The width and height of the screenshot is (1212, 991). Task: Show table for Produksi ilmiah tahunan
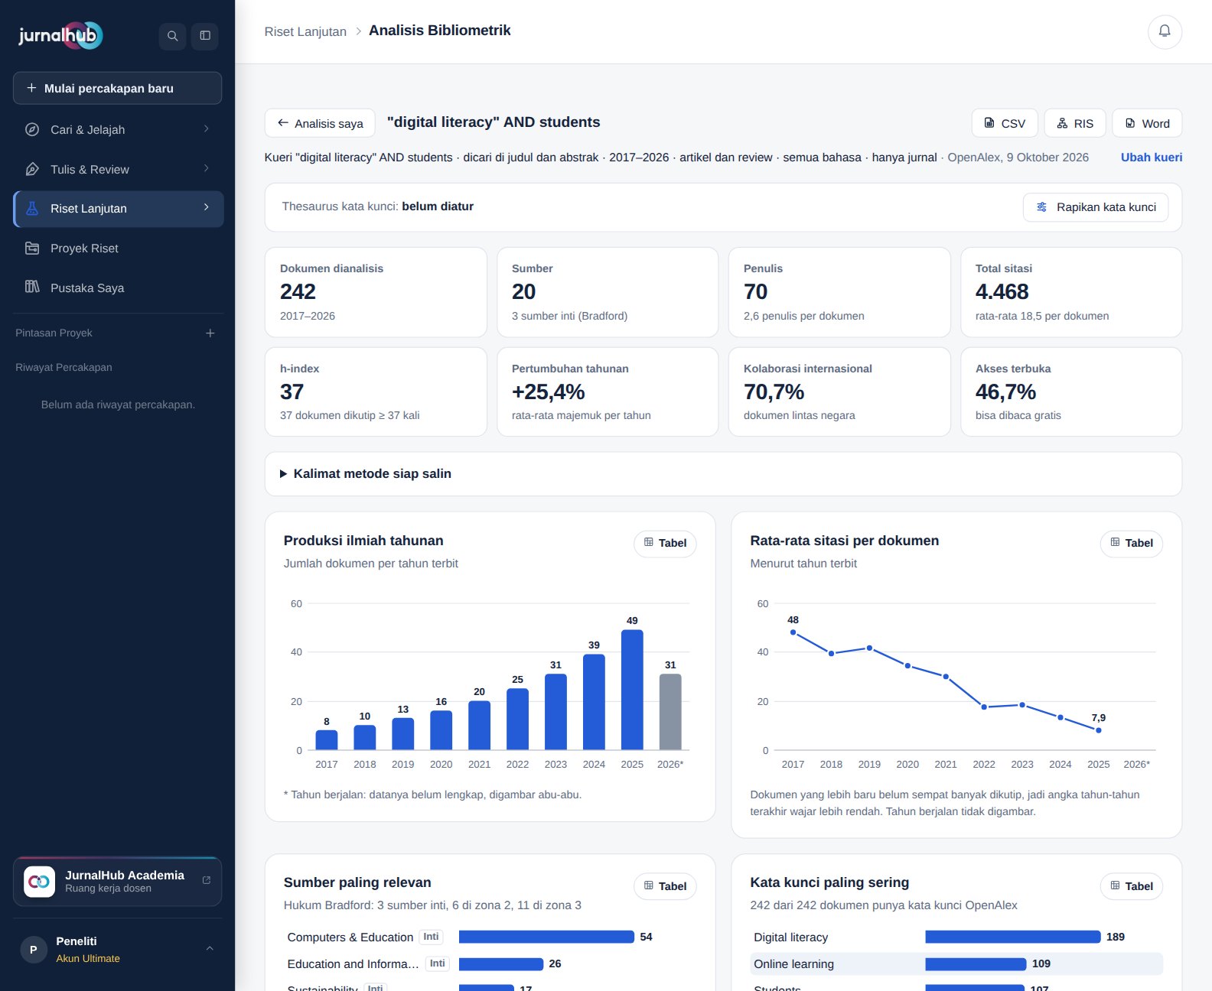pos(665,543)
